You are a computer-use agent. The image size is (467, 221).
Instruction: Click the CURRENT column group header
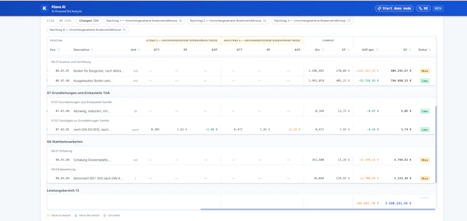pyautogui.click(x=328, y=40)
